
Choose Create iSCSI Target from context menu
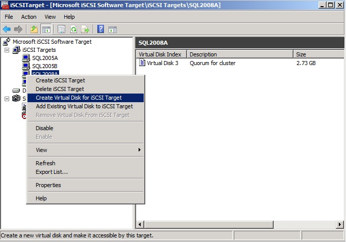86,80
